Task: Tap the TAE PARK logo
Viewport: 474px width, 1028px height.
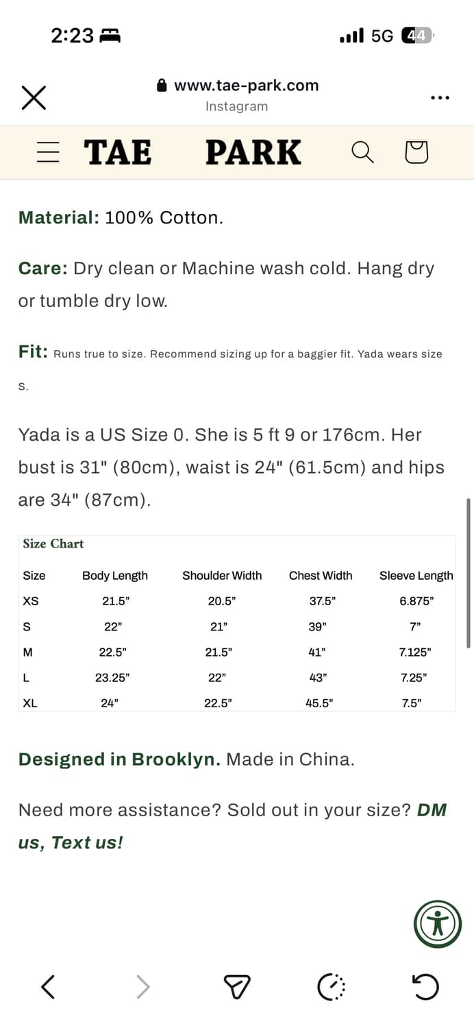Action: 192,152
